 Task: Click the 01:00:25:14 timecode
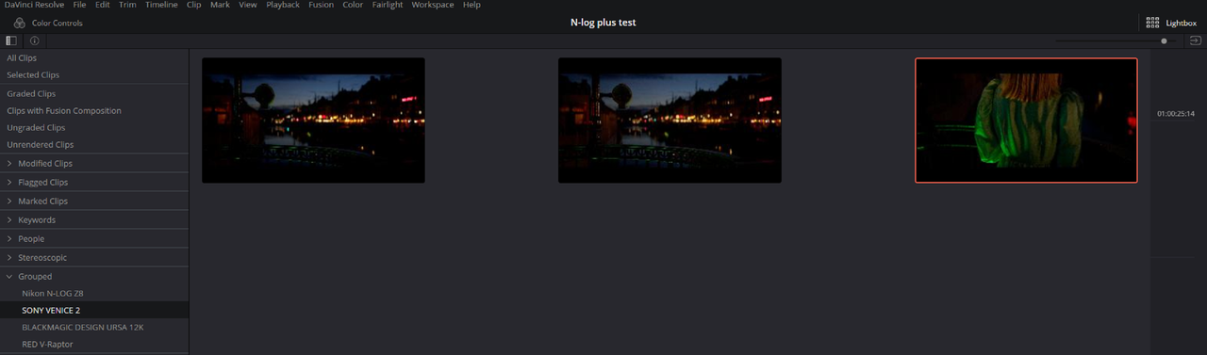click(x=1176, y=114)
